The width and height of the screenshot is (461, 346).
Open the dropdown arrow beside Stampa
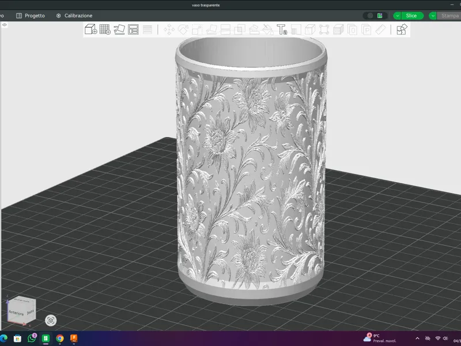pyautogui.click(x=433, y=16)
